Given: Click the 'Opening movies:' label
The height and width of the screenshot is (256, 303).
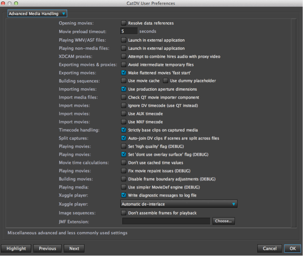Looking at the screenshot, I should pyautogui.click(x=76, y=23).
